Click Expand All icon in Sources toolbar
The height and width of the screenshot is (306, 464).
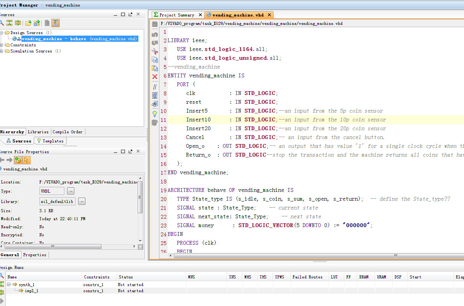[x=18, y=23]
